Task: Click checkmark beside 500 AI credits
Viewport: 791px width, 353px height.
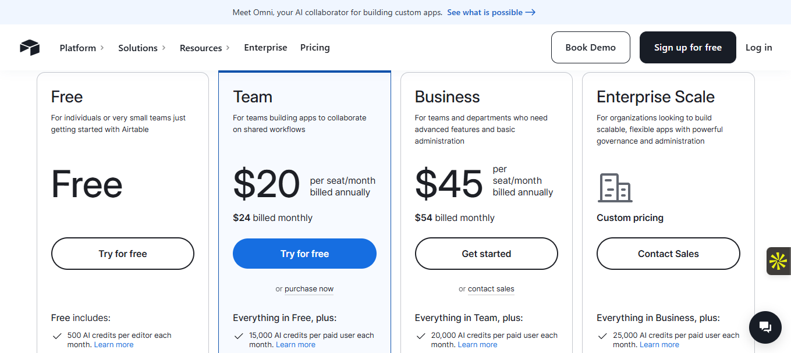Action: (x=57, y=336)
